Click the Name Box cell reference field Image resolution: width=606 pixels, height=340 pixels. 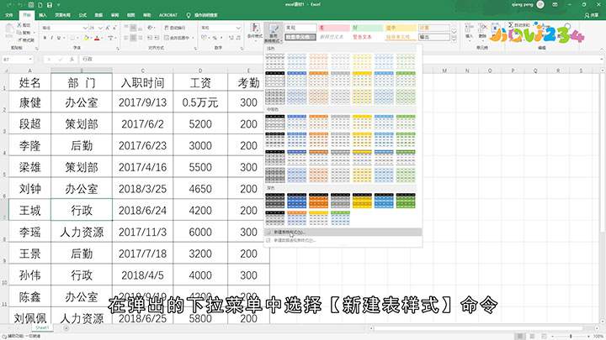click(x=18, y=60)
